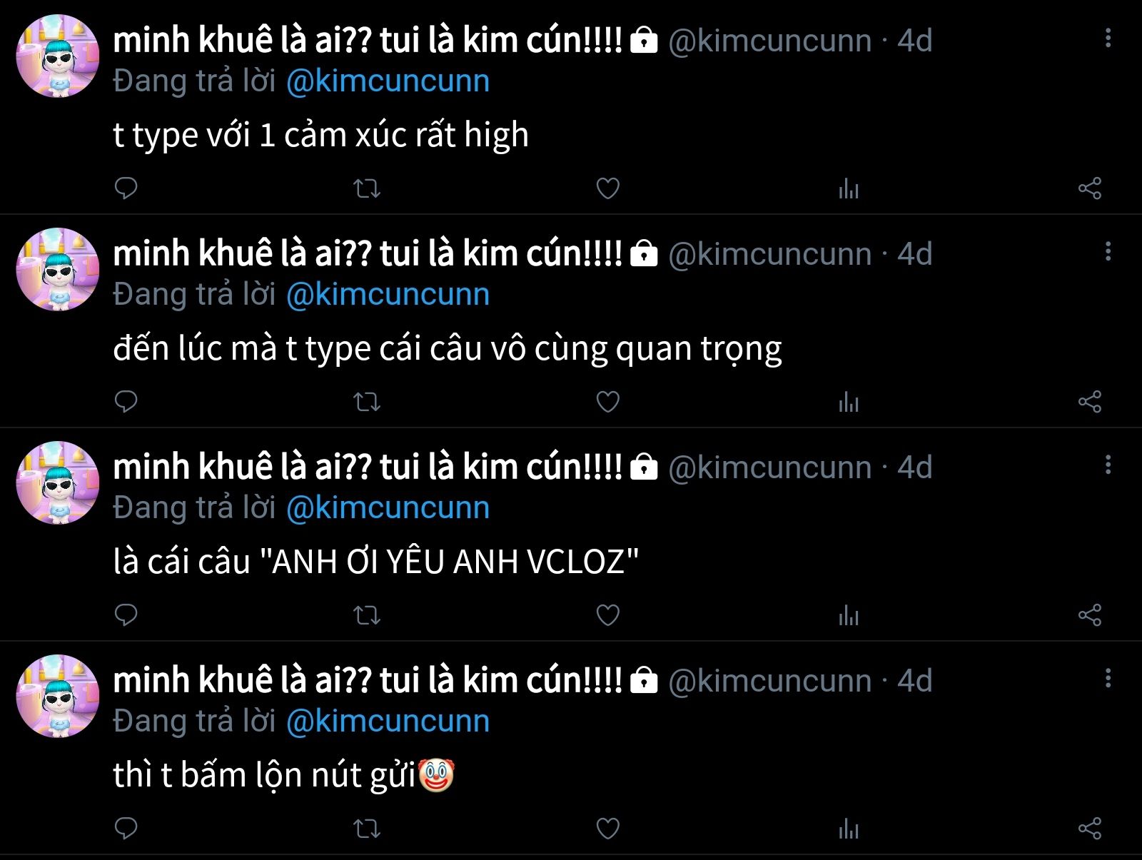Like the "thì t bấm lộn nút gửi" tweet
This screenshot has width=1142, height=860.
(607, 829)
